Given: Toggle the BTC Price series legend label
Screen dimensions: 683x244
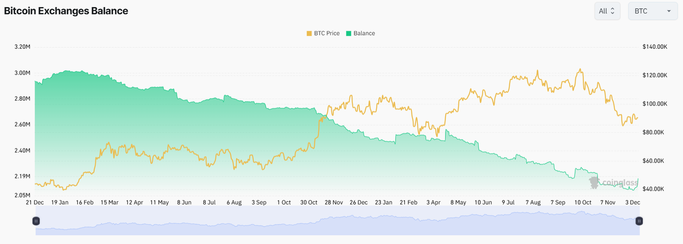Looking at the screenshot, I should [327, 33].
